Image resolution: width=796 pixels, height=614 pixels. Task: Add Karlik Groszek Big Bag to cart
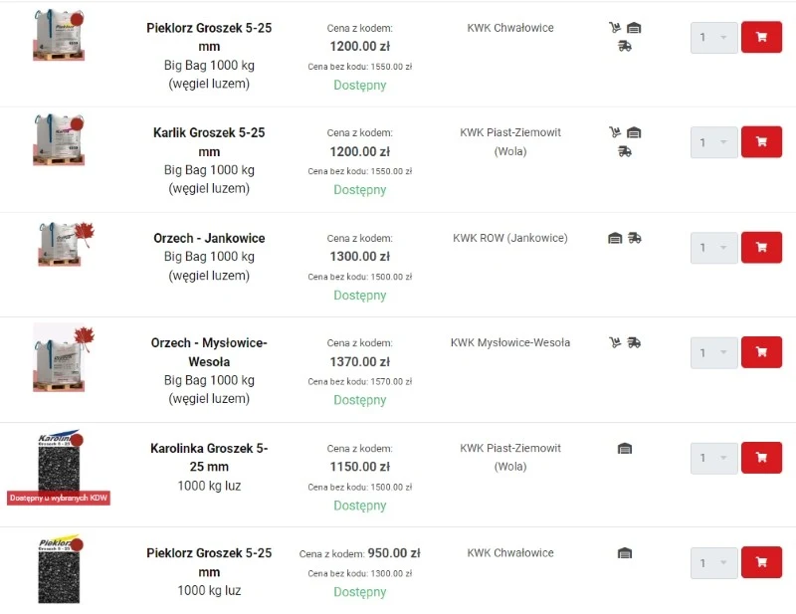pyautogui.click(x=761, y=141)
